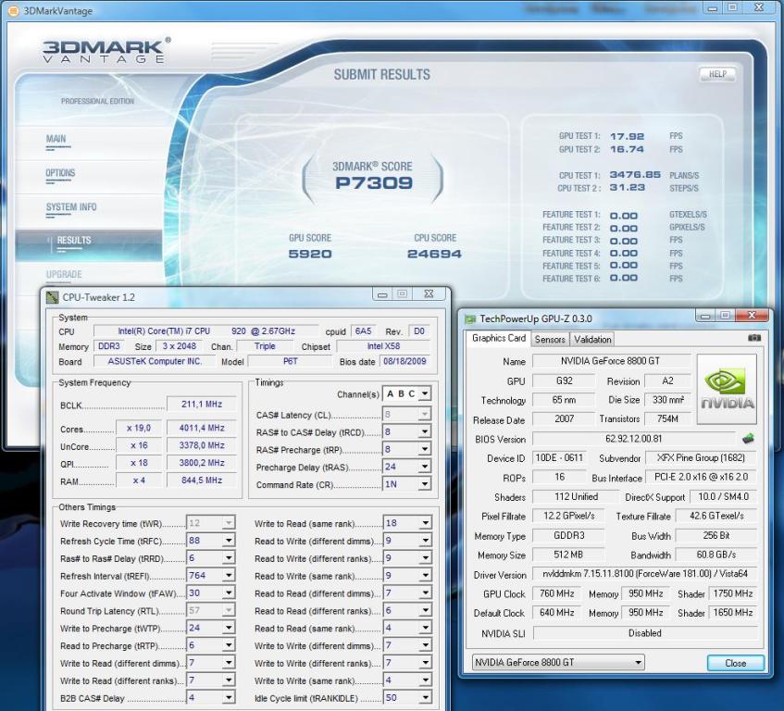Open Options in 3DMark sidebar
Screen dimensions: 784x711
click(x=60, y=173)
